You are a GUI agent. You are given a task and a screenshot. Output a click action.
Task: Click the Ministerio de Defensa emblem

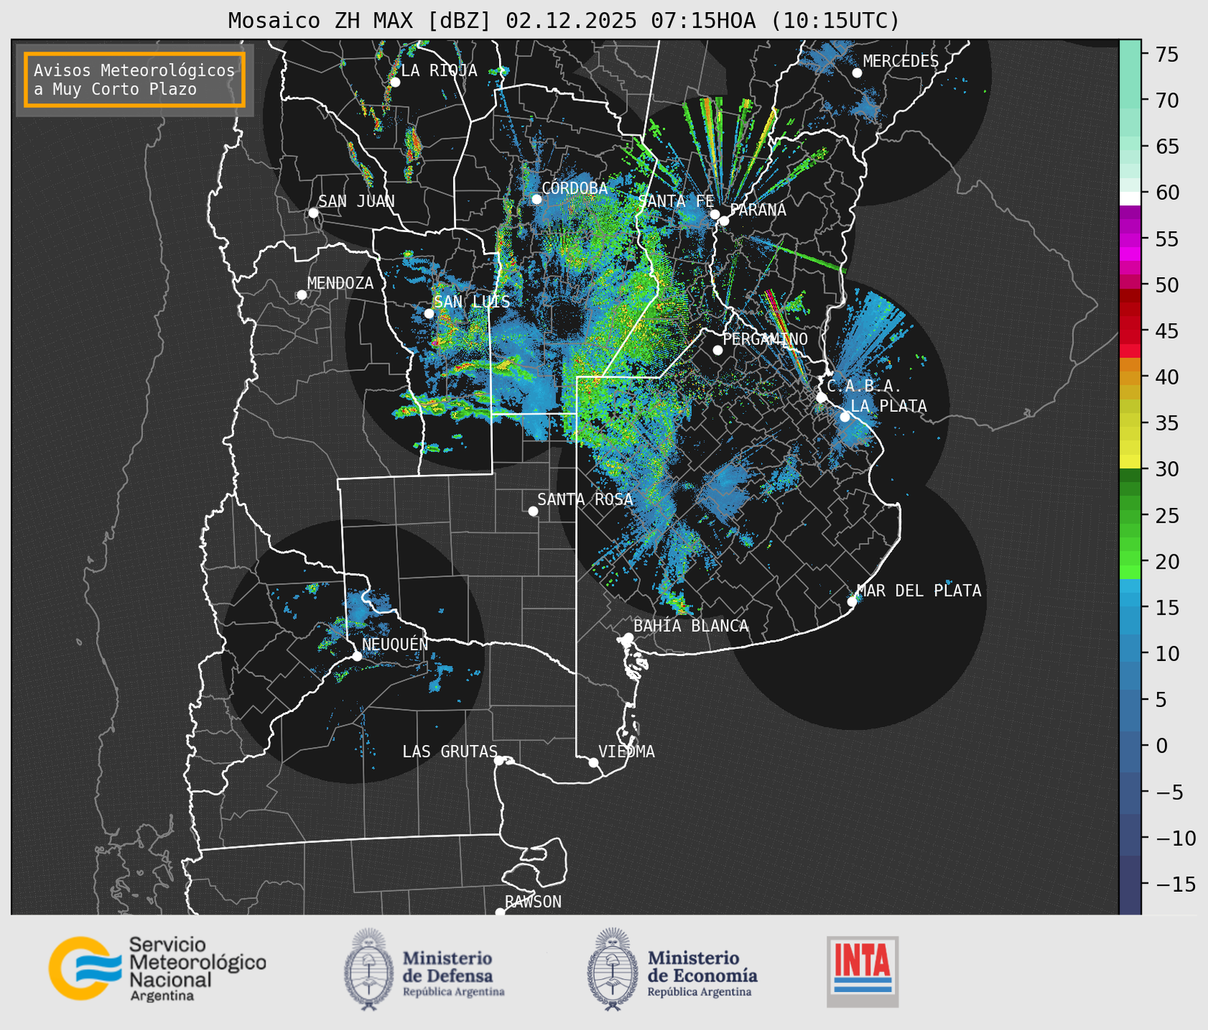[369, 970]
